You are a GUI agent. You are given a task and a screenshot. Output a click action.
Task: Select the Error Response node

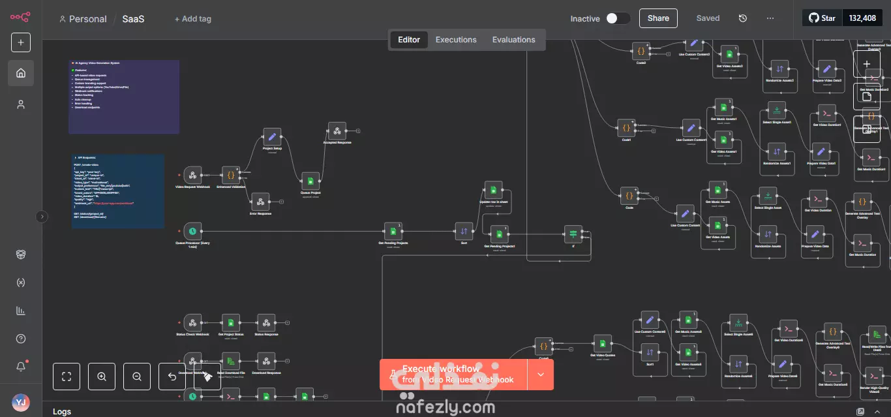(260, 202)
